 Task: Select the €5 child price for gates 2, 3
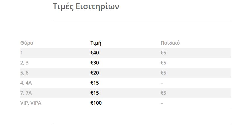tap(163, 63)
